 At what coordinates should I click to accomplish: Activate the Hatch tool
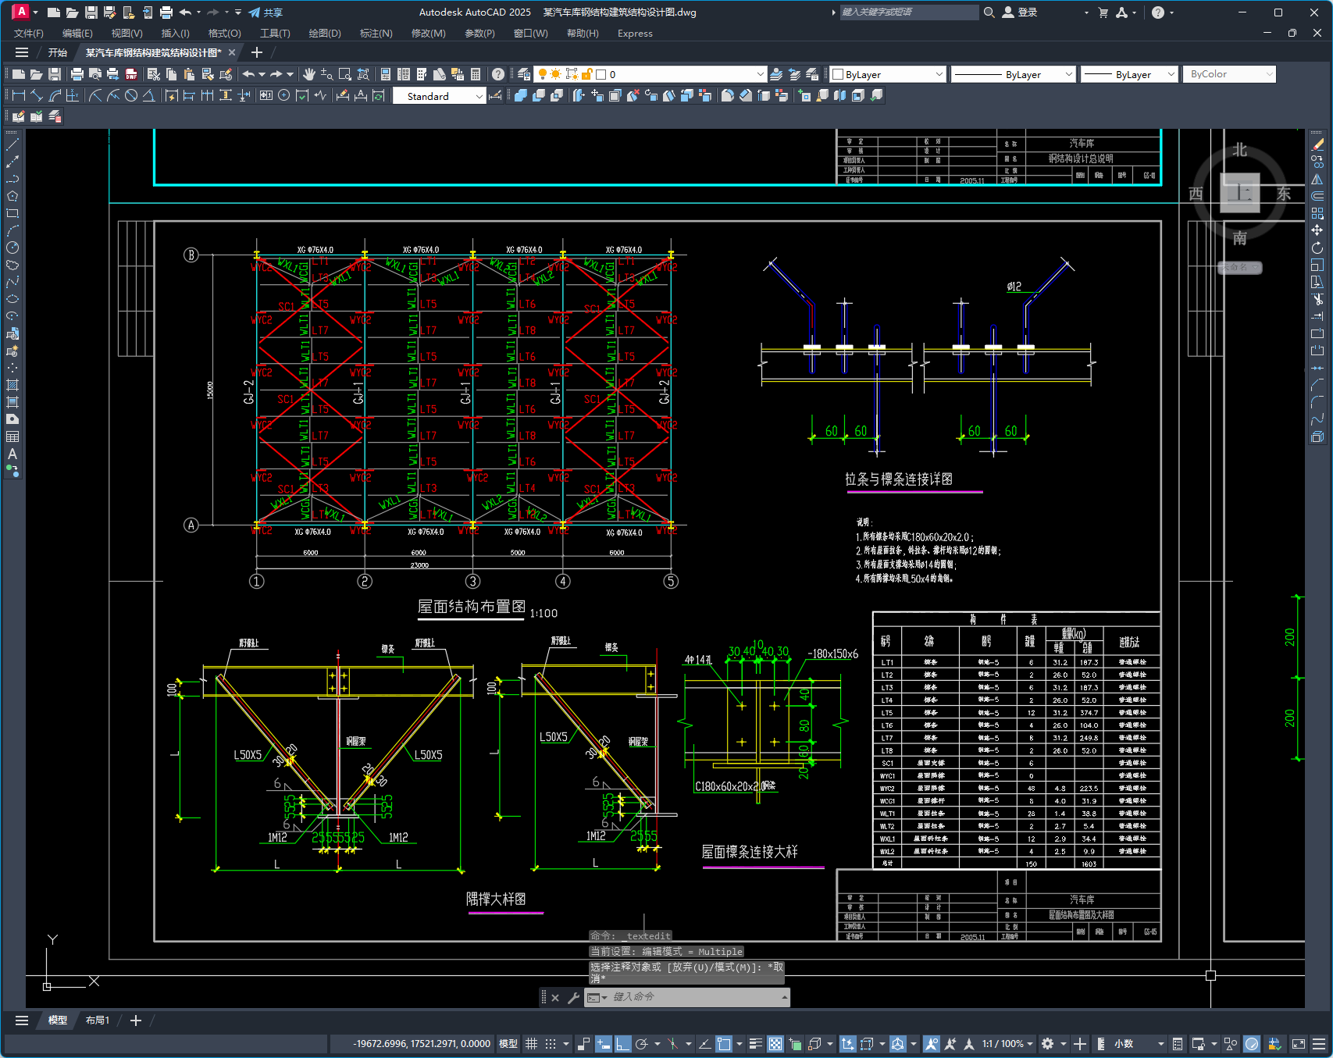point(12,385)
